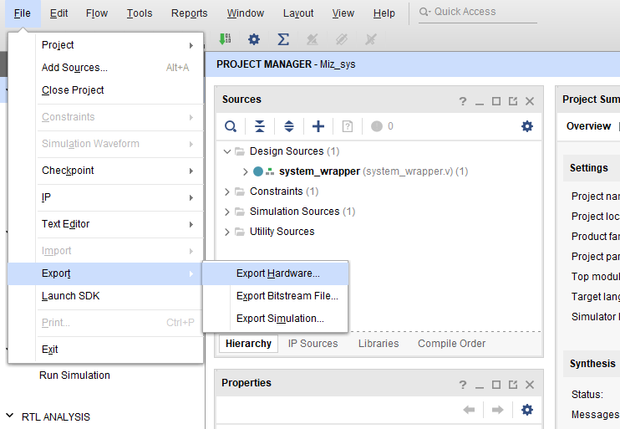Select Export Hardware option
Image resolution: width=620 pixels, height=429 pixels.
(x=276, y=273)
